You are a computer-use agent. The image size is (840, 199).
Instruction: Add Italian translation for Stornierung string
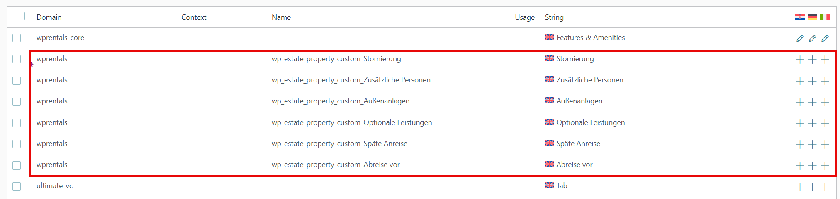click(x=825, y=60)
